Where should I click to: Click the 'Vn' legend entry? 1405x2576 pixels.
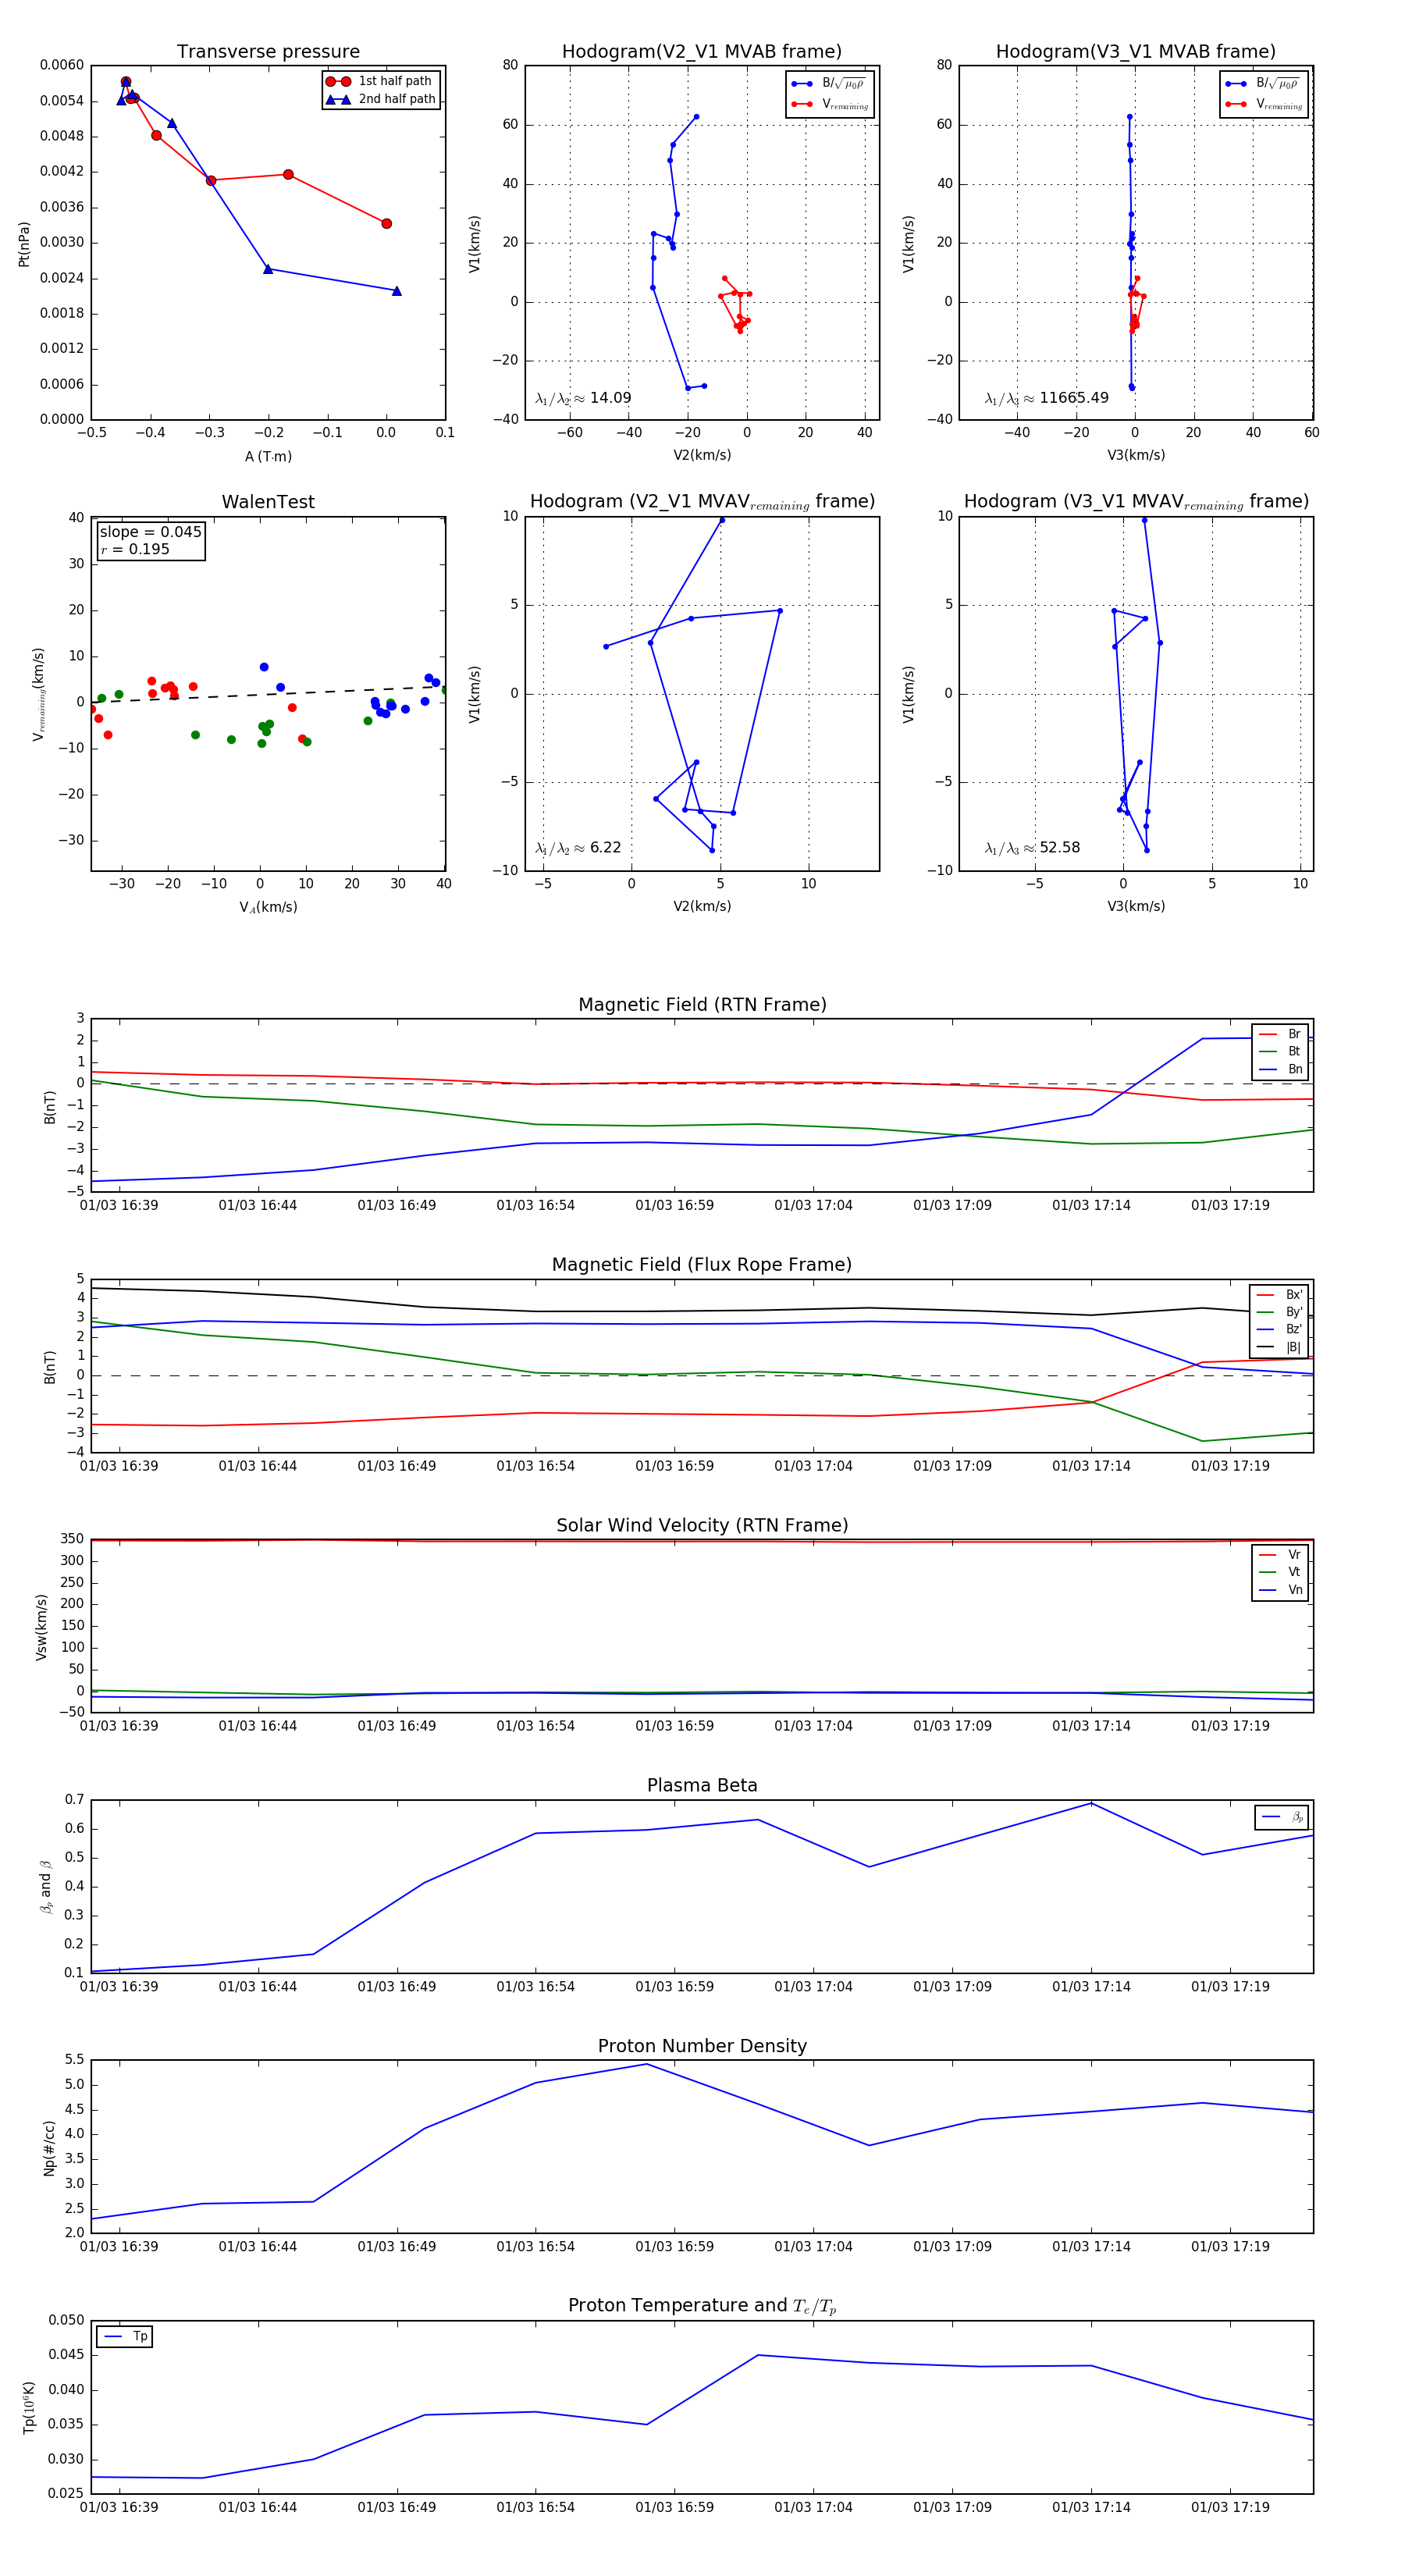1281,1590
